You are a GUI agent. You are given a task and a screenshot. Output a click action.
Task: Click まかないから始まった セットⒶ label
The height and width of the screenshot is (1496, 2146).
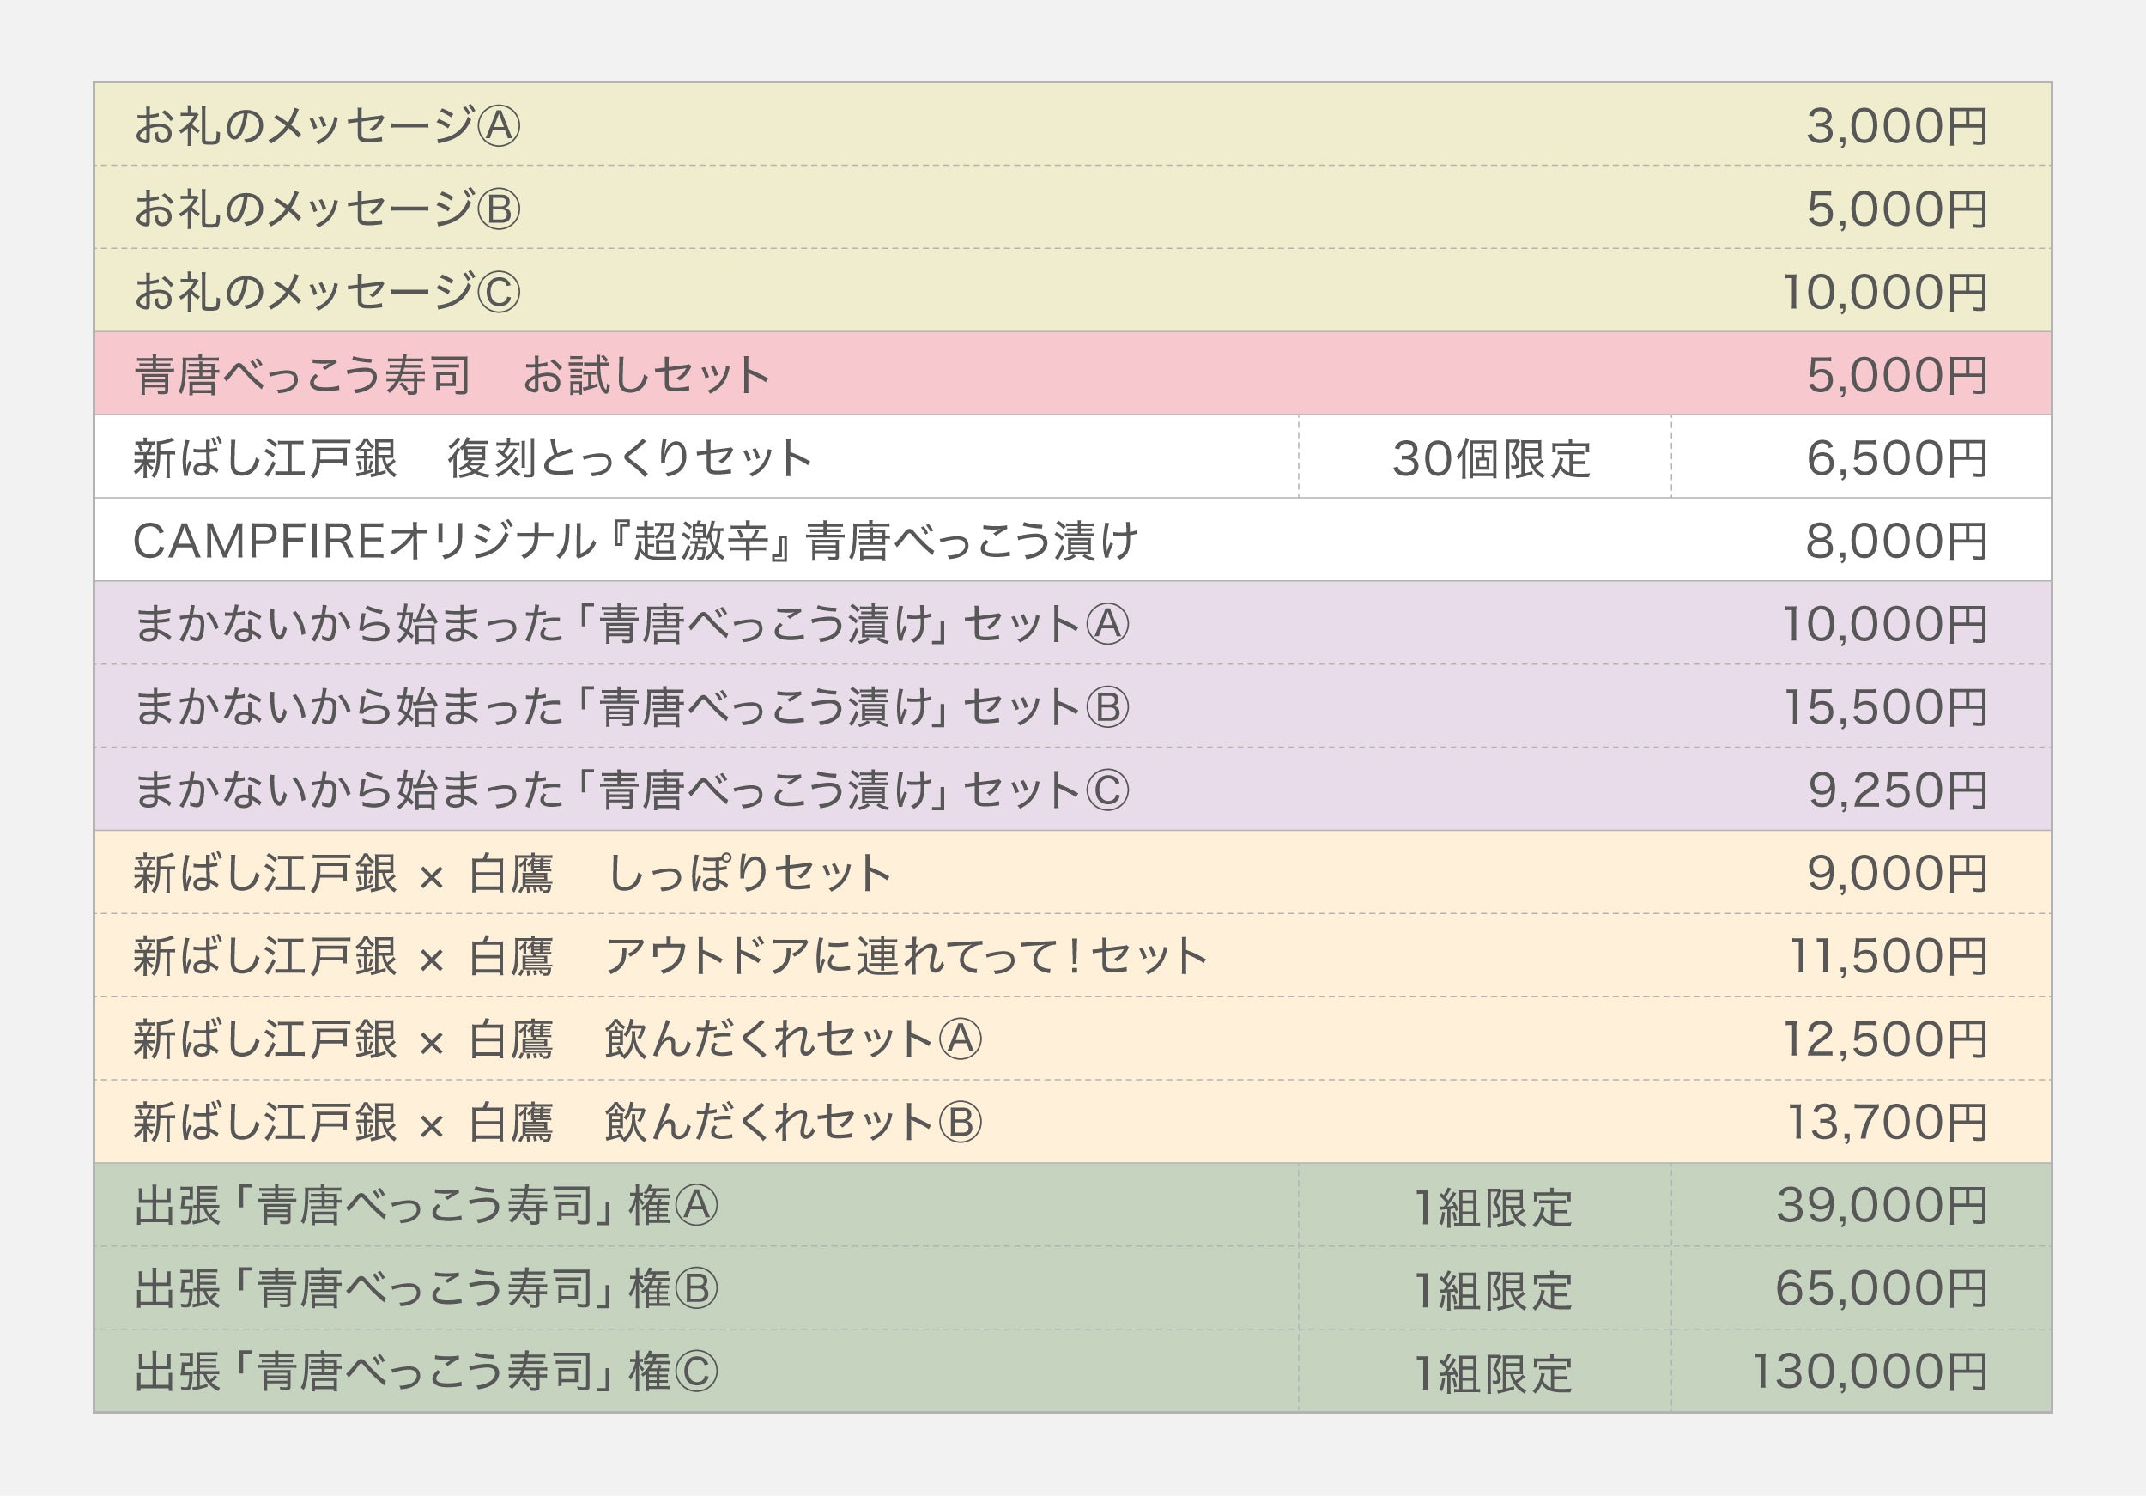pyautogui.click(x=631, y=624)
